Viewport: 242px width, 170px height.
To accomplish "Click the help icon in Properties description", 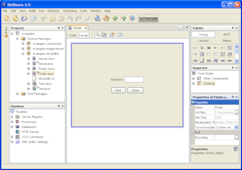I will [236, 149].
